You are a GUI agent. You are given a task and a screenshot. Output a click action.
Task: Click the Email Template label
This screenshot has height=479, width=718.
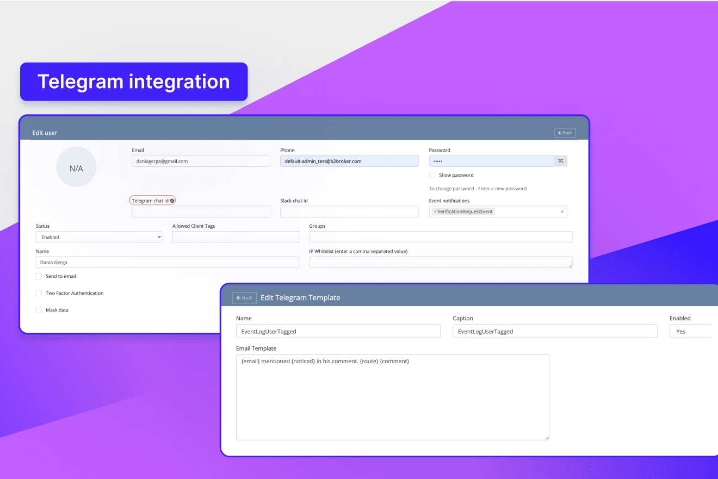(256, 349)
